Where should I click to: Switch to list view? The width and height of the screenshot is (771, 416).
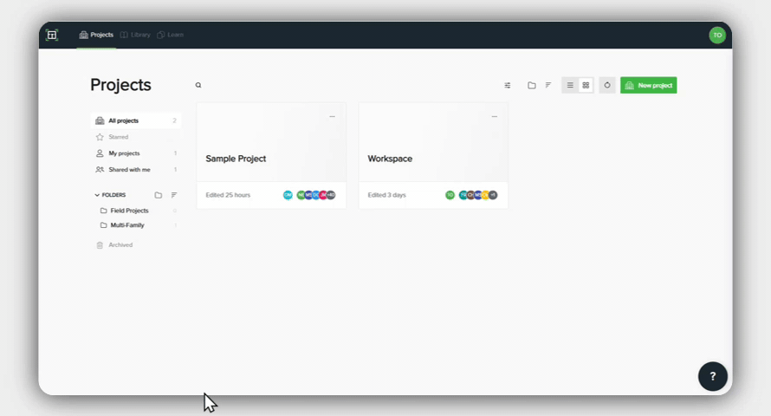(x=570, y=86)
